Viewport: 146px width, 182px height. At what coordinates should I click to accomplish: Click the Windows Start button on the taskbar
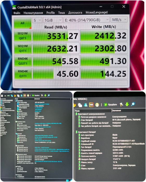(x=67, y=181)
